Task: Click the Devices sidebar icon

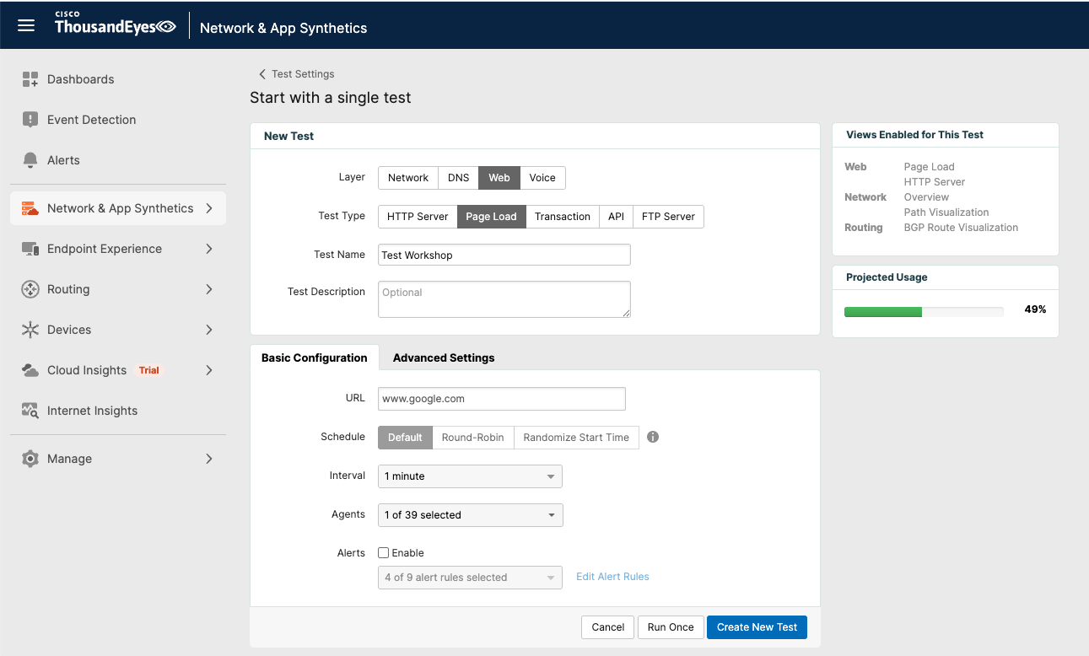Action: pos(30,330)
